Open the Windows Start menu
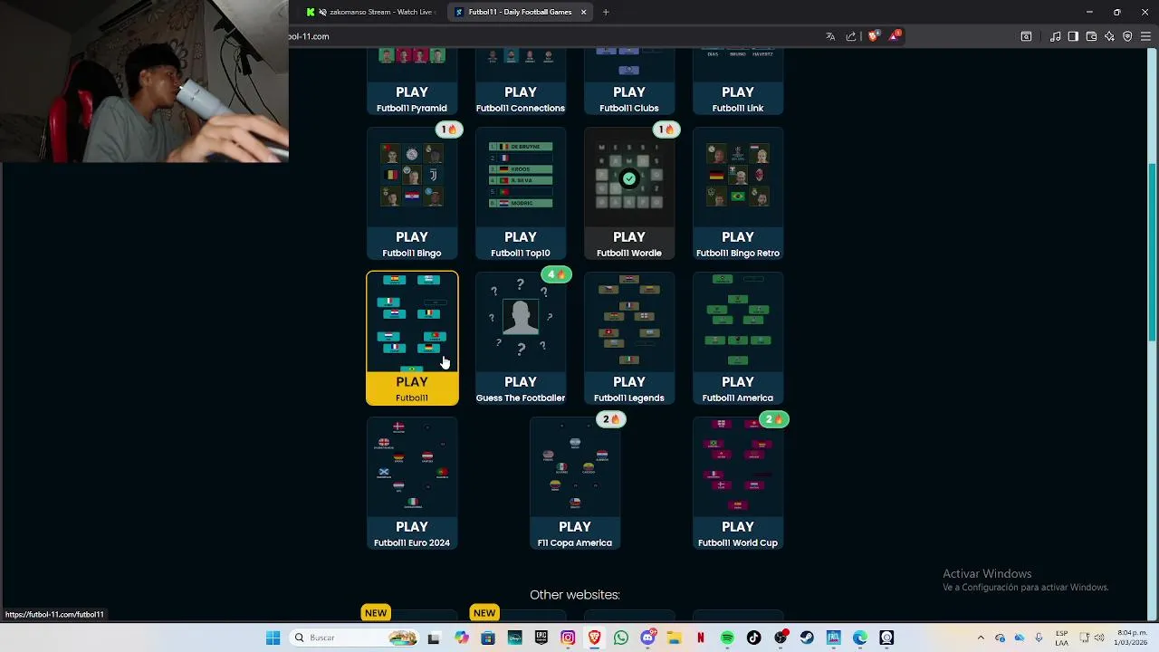 coord(273,638)
